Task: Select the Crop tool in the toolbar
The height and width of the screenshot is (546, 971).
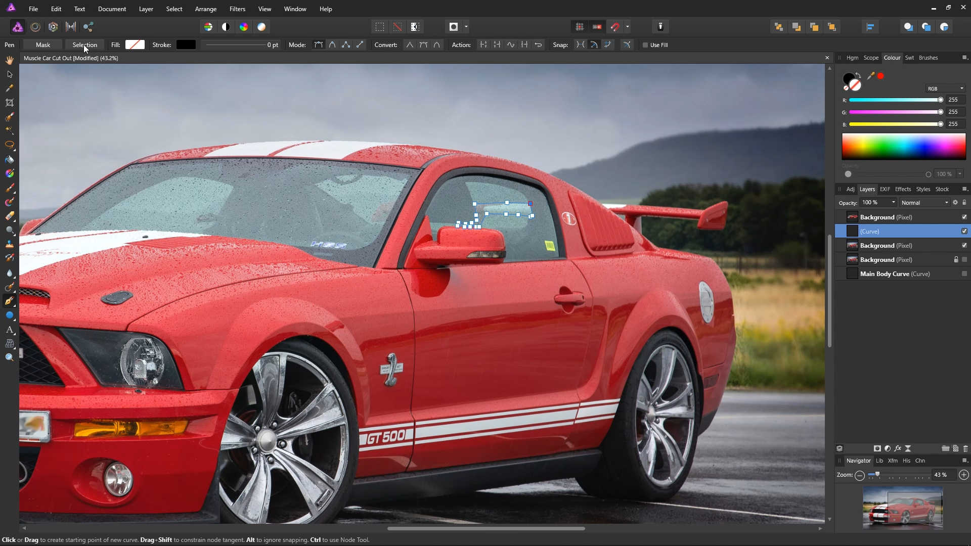Action: tap(9, 103)
